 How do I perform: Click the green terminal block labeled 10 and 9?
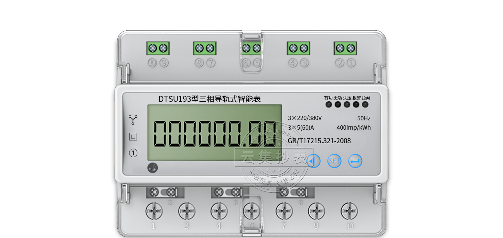pos(158,48)
